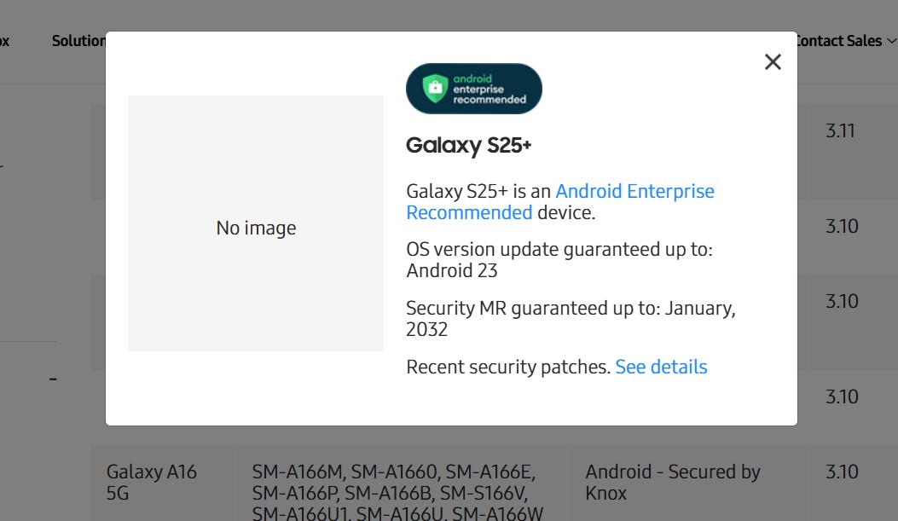Select the Knox navigation item
The width and height of the screenshot is (898, 521).
(x=3, y=40)
